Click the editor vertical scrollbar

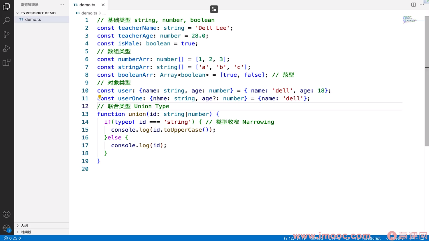tap(426, 86)
